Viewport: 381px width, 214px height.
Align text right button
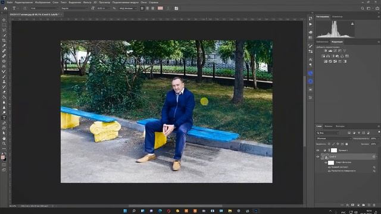152,8
